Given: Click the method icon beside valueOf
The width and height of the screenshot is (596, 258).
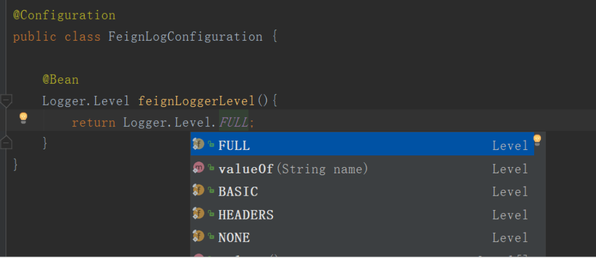Looking at the screenshot, I should [198, 168].
